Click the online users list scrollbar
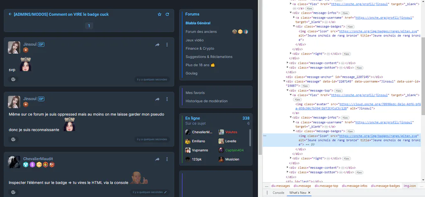Viewport: 425px width, 197px height. pos(250,137)
